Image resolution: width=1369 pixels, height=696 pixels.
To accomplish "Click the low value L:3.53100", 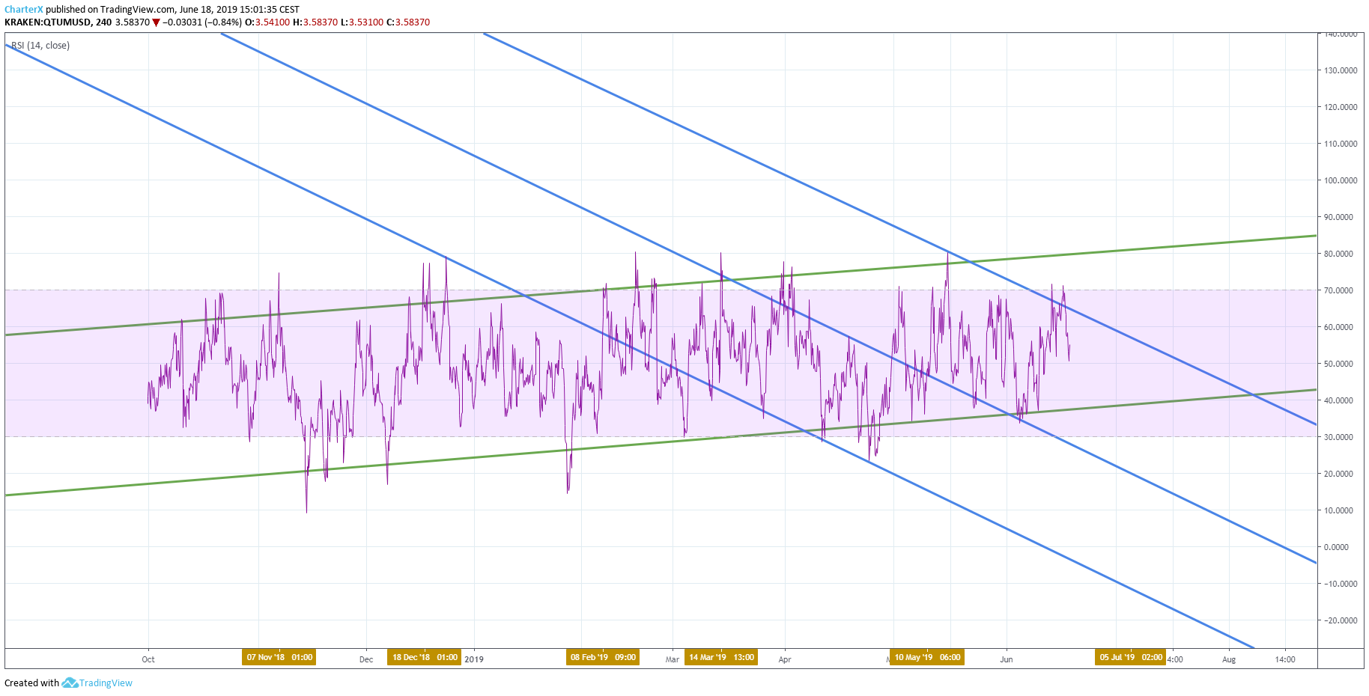I will tap(362, 22).
